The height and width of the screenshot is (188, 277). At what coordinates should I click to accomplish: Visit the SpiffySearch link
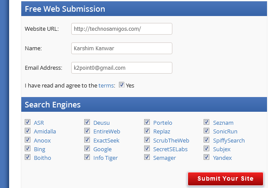pos(229,140)
